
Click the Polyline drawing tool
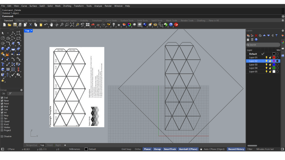[x=13, y=33]
